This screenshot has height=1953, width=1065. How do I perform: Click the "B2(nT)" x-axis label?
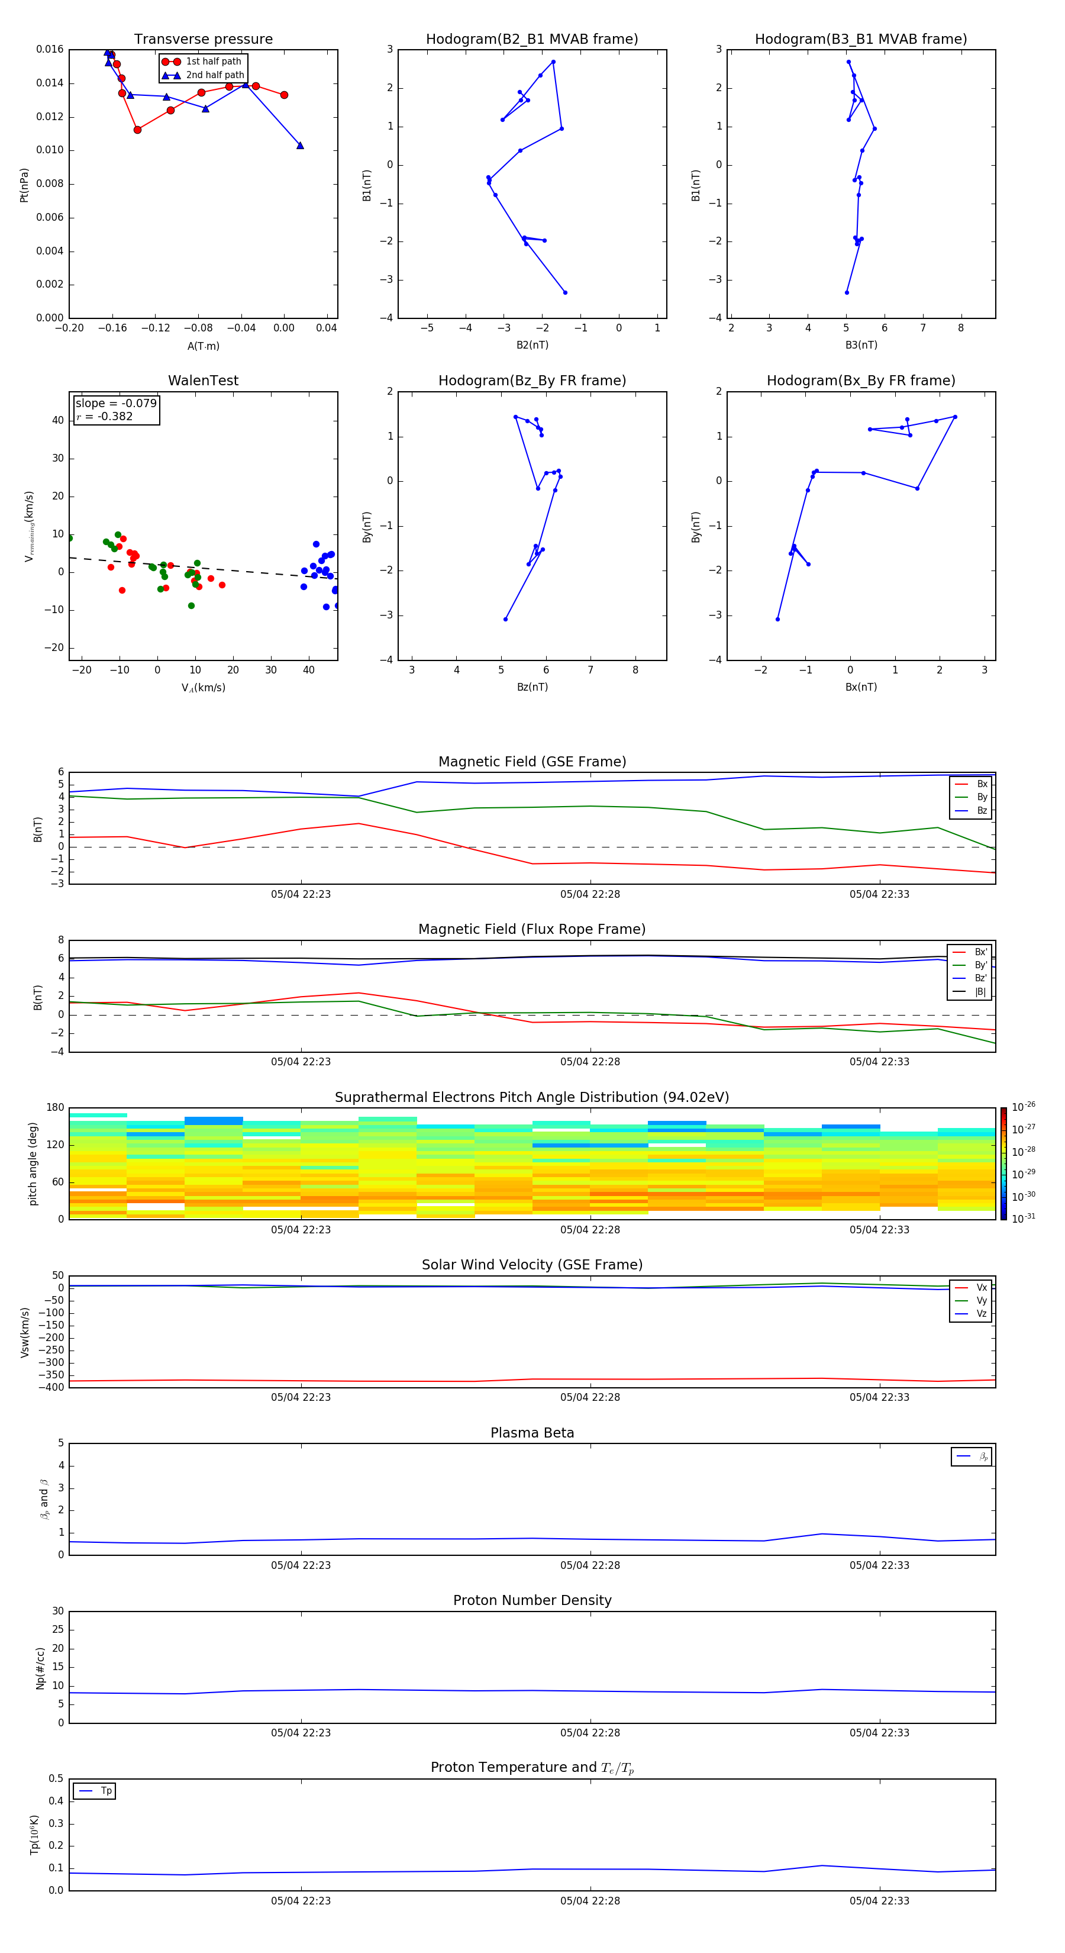pyautogui.click(x=532, y=345)
